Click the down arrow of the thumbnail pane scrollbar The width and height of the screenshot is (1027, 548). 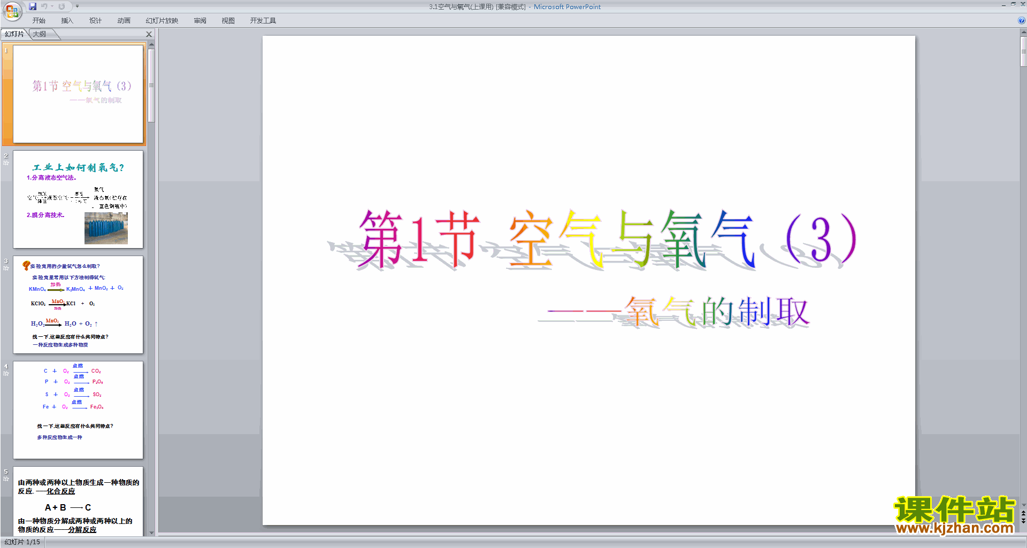pos(151,533)
